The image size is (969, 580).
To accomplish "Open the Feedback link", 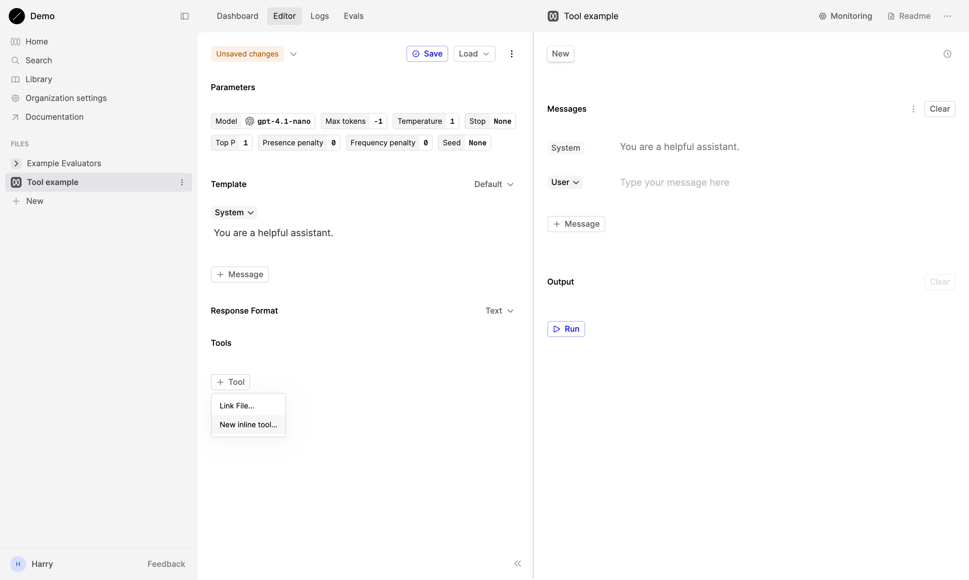I will click(166, 564).
